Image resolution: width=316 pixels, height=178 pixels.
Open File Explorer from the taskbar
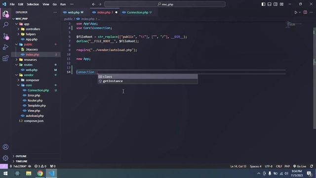29,174
